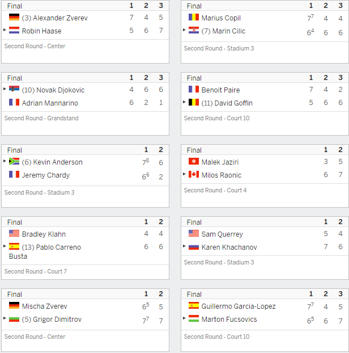The height and width of the screenshot is (353, 349).
Task: Open the Benoit Paire player link
Action: pos(220,90)
